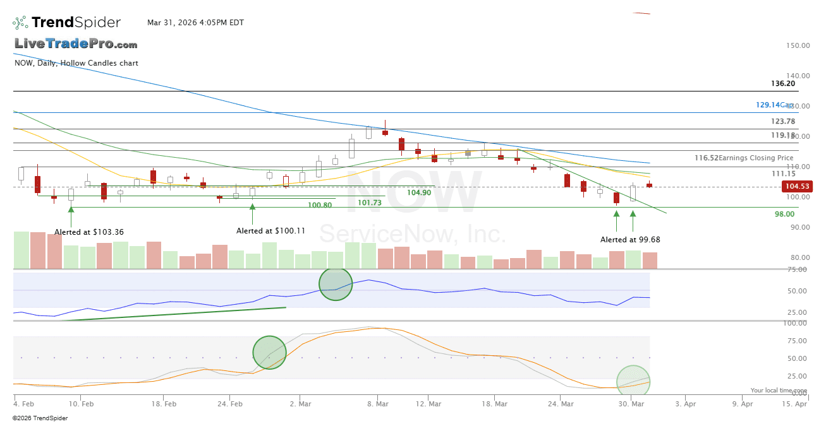This screenshot has height=424, width=826.
Task: Click the 3. Apr date on the time axis
Action: (684, 403)
